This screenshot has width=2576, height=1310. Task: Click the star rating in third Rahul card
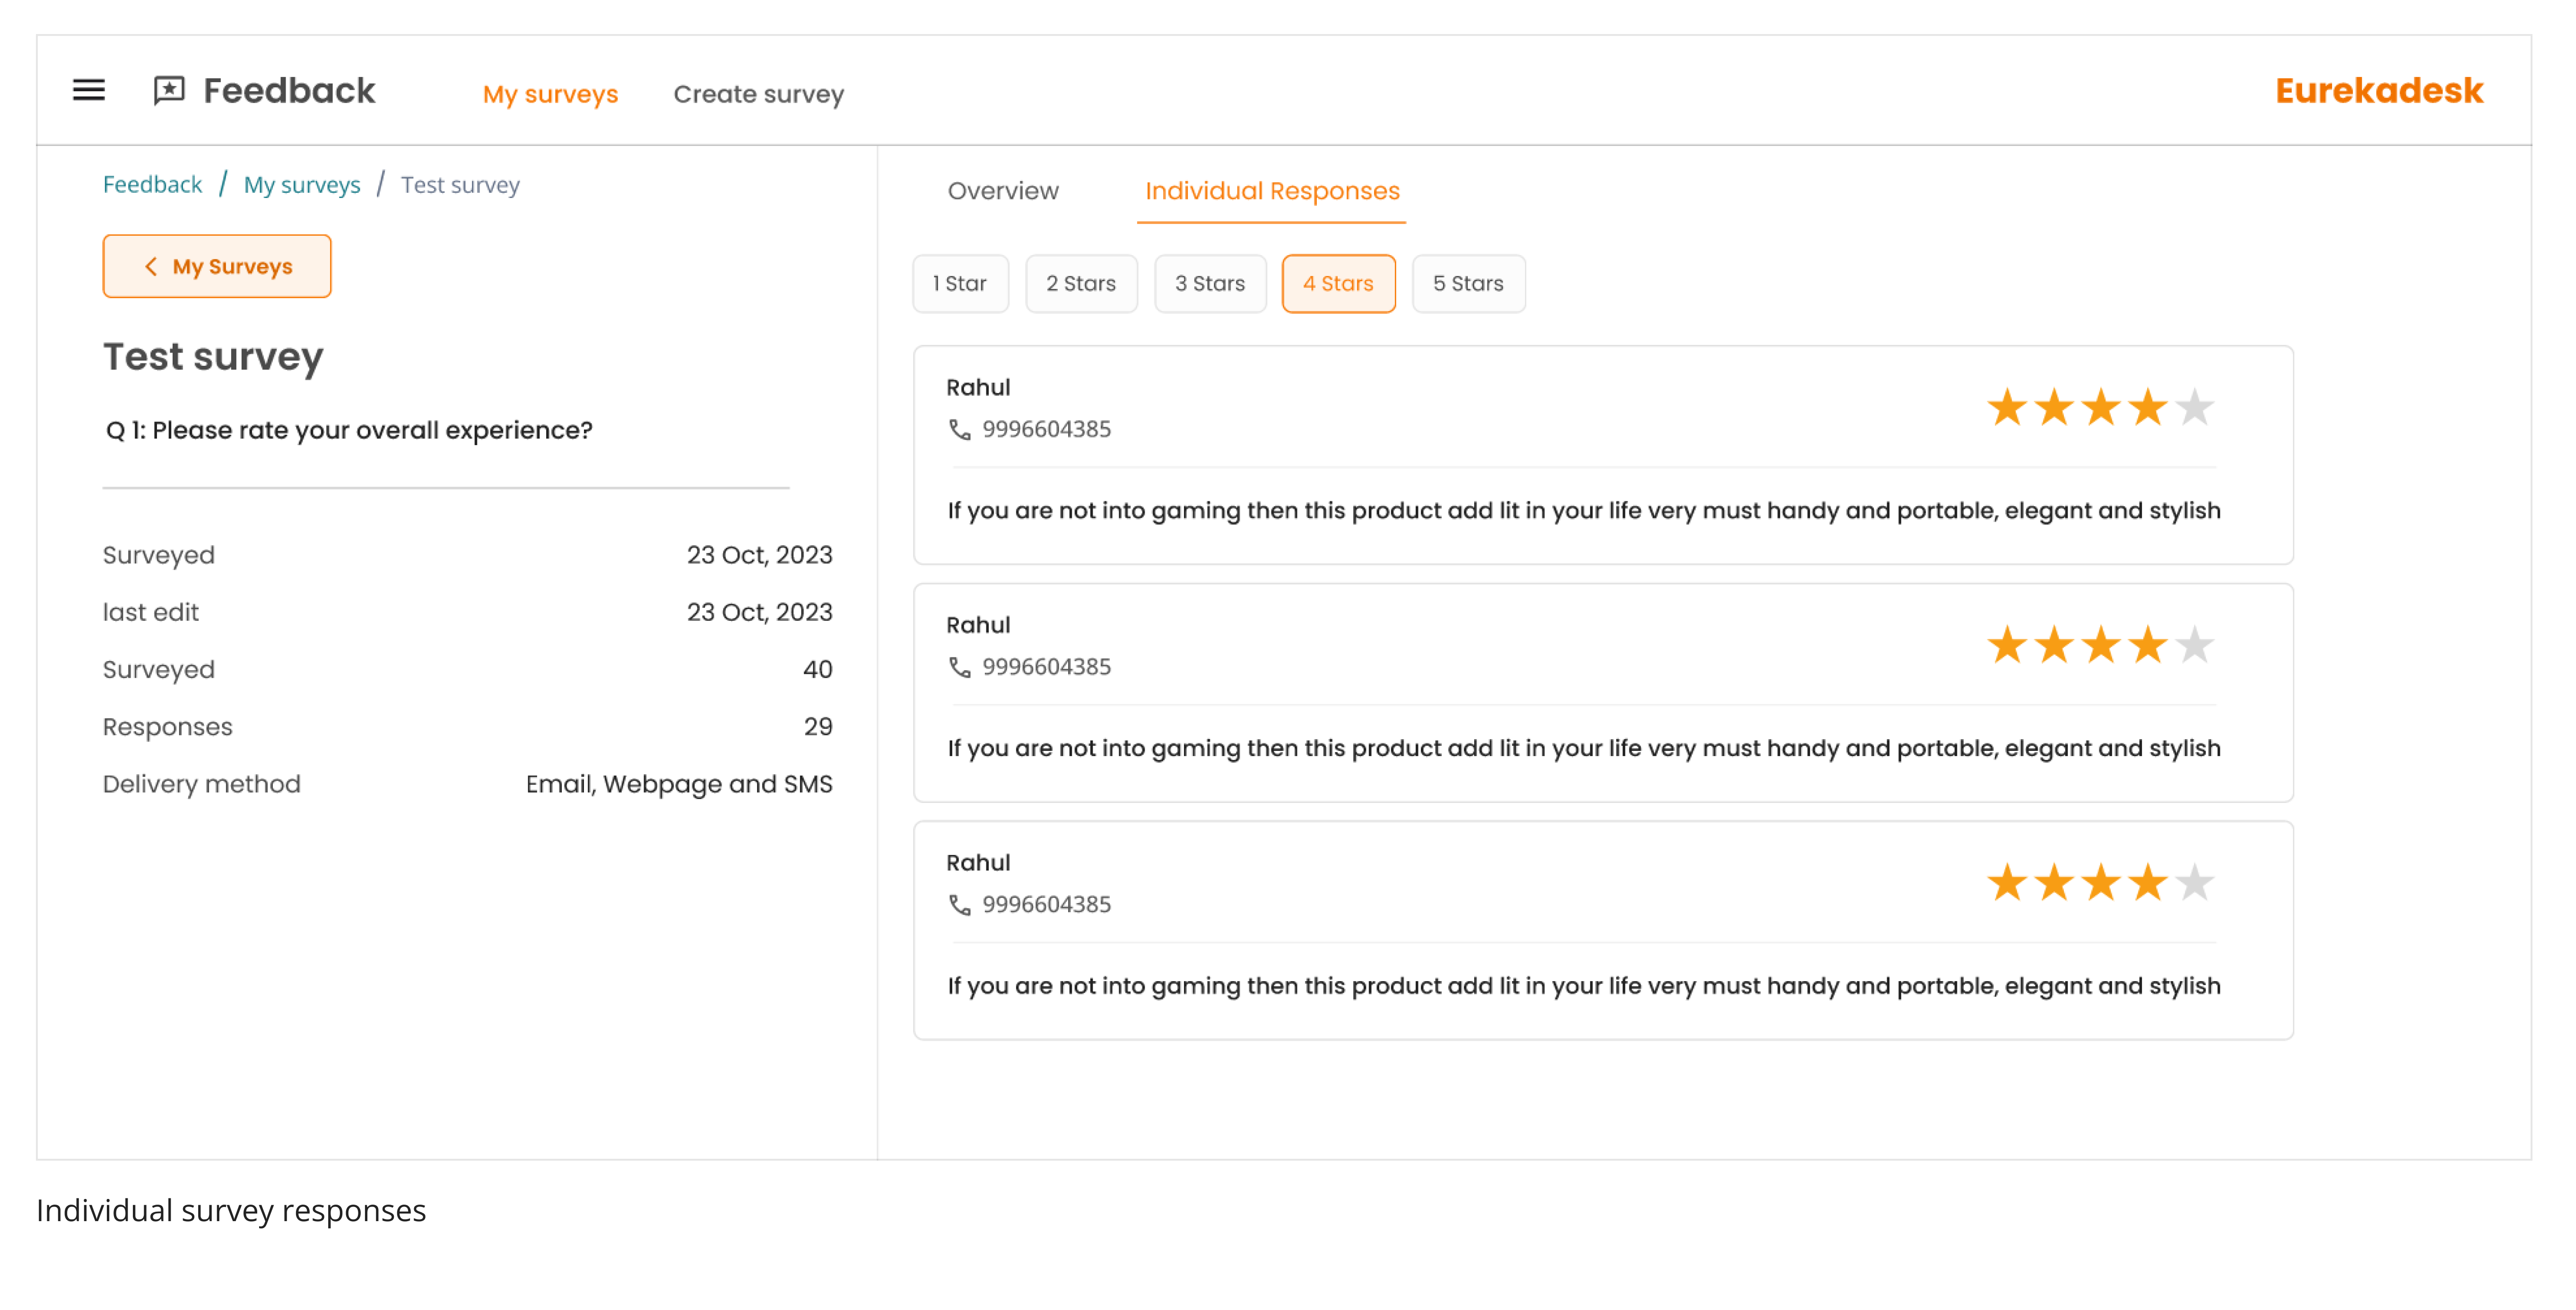click(x=2100, y=883)
